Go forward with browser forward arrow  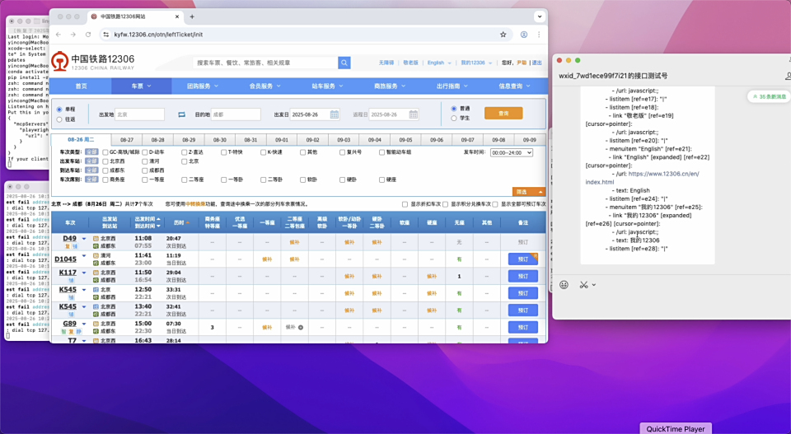[73, 35]
